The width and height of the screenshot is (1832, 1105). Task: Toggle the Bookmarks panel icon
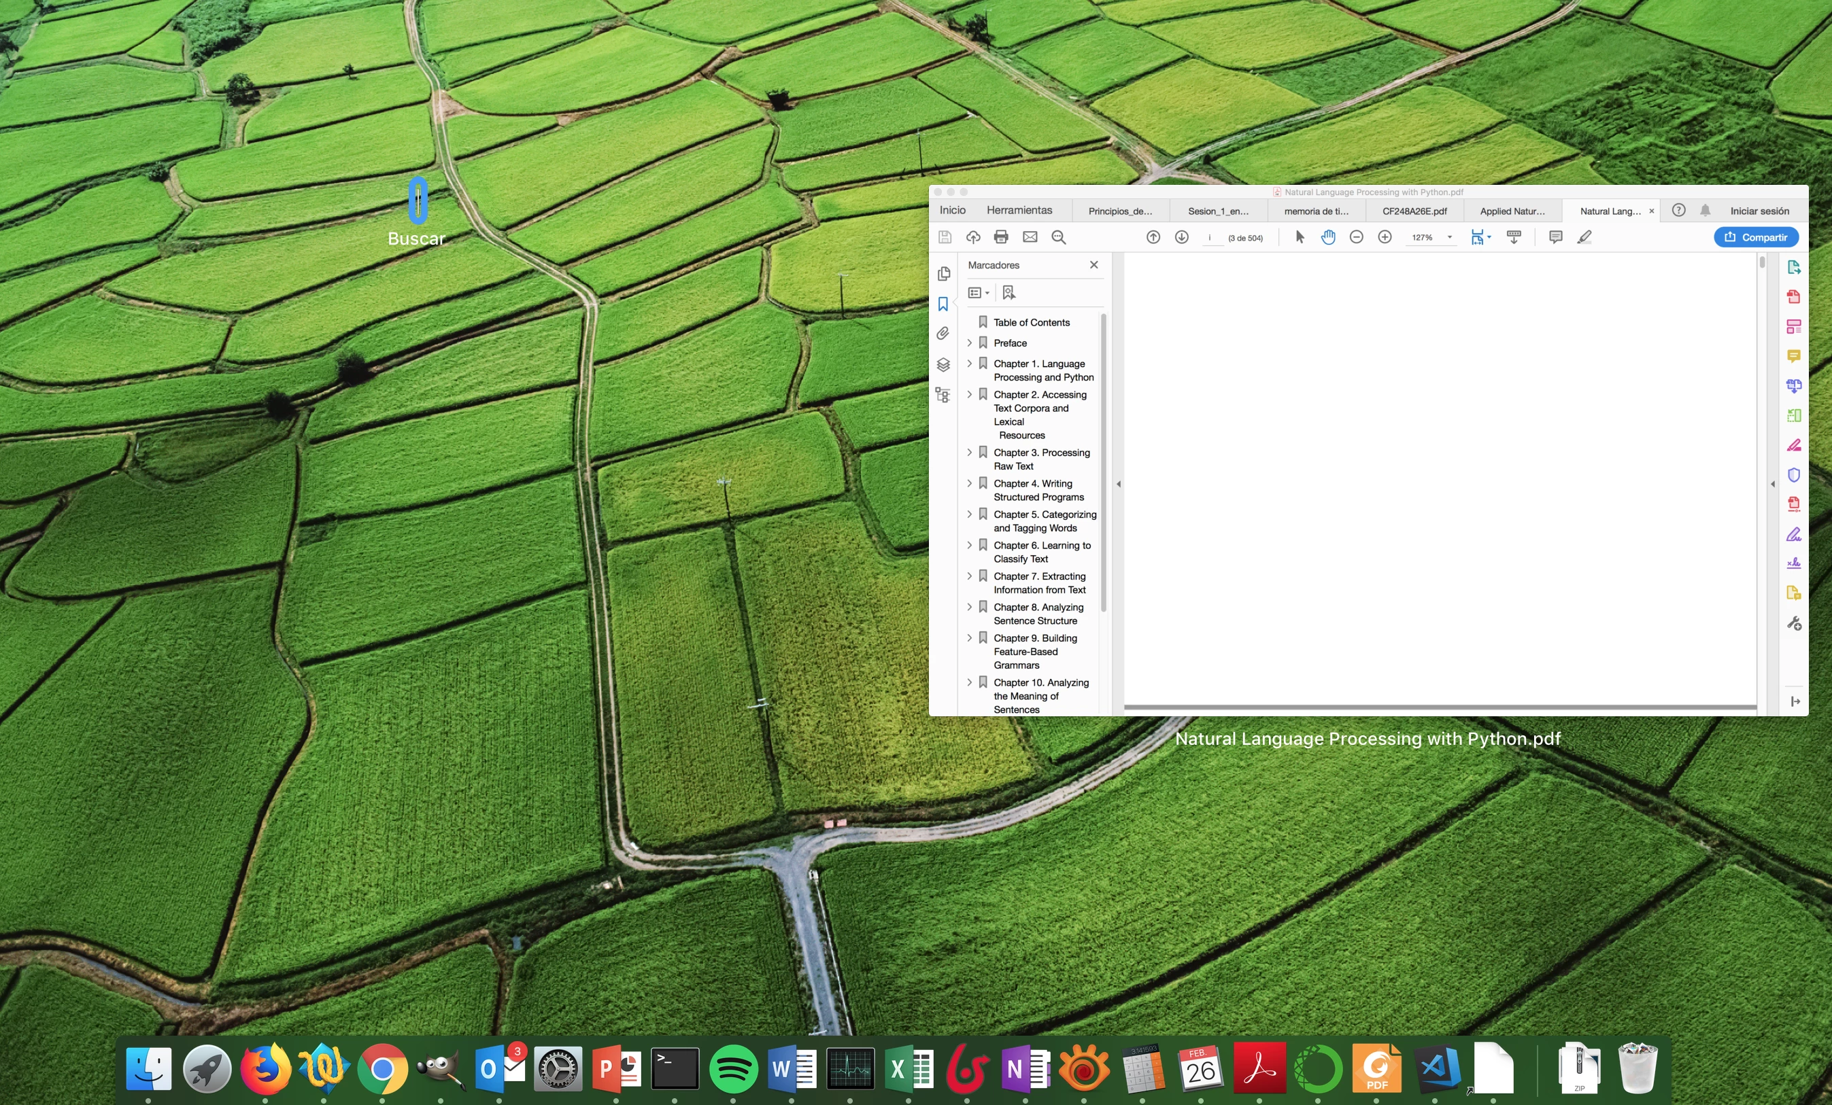[x=943, y=304]
